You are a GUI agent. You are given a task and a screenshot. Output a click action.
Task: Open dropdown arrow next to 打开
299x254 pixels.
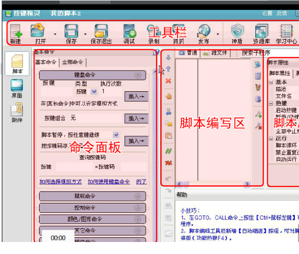click(x=55, y=34)
